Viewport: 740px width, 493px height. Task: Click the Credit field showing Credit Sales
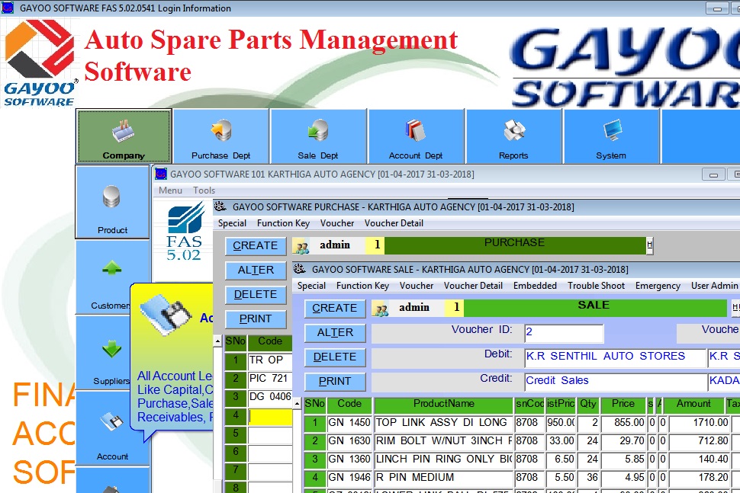616,382
